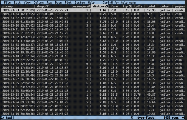Click total value 11.84

151,87
